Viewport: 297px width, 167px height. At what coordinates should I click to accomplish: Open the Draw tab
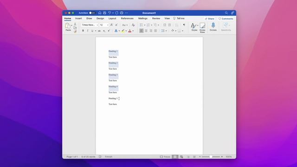[89, 19]
